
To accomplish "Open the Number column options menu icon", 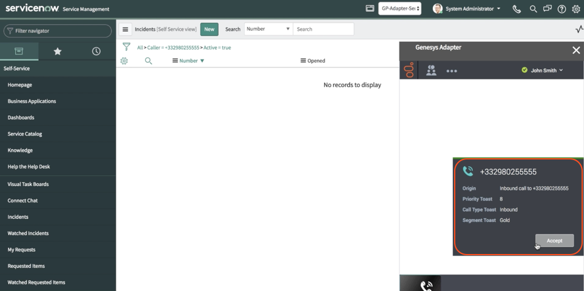I will point(175,61).
